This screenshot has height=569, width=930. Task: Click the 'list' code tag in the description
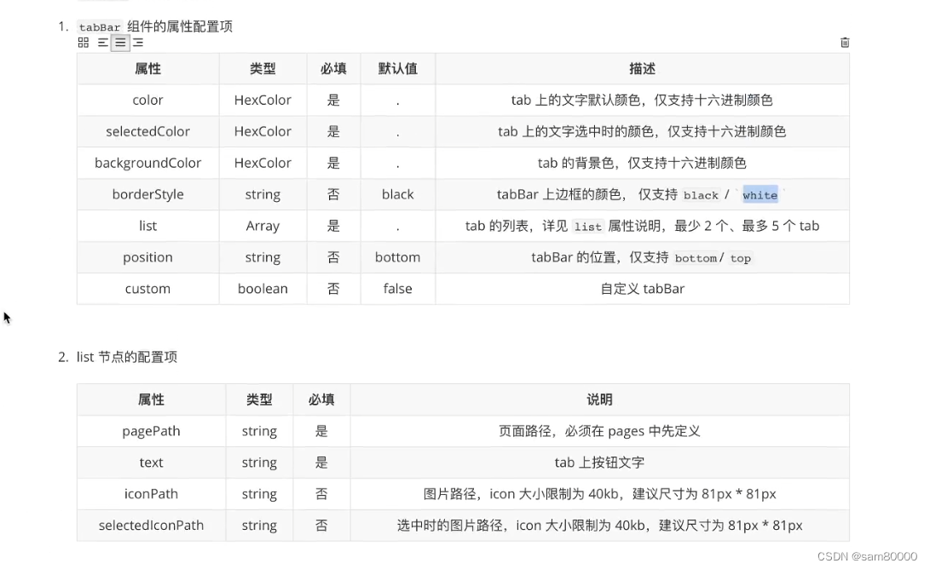(x=588, y=227)
